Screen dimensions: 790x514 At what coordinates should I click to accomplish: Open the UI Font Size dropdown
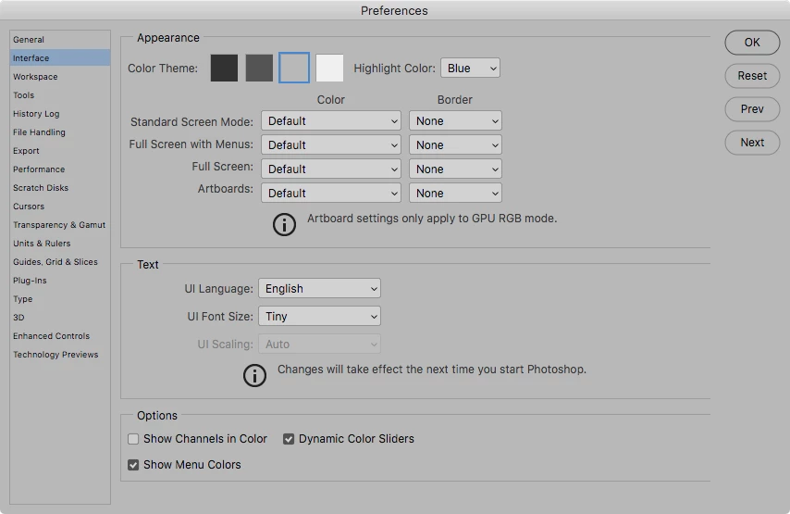click(319, 316)
